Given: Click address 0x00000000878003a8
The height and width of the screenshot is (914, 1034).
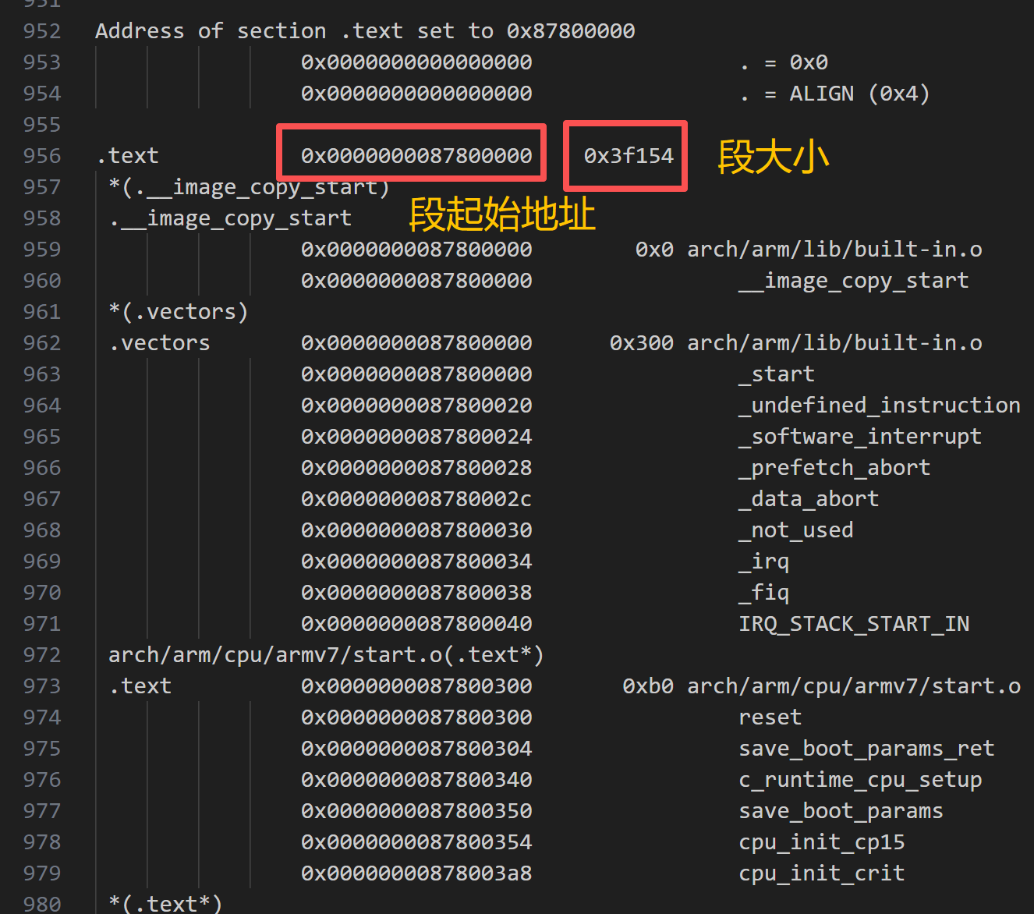Looking at the screenshot, I should [416, 873].
